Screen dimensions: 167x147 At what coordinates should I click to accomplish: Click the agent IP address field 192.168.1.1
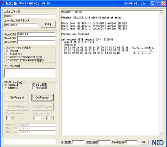21,25
